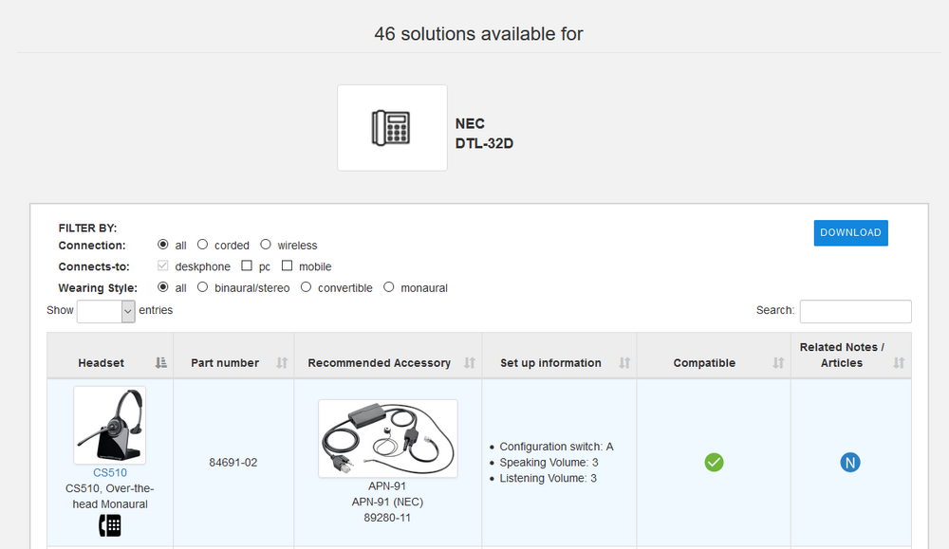Sort by Set up information arrows
Viewport: 949px width, 549px height.
pyautogui.click(x=624, y=363)
